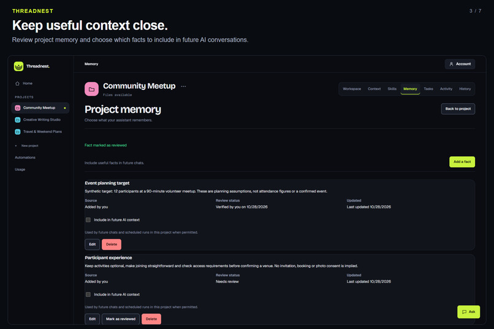Open Travel & Weekend Plans project
The height and width of the screenshot is (329, 494).
tap(40, 132)
